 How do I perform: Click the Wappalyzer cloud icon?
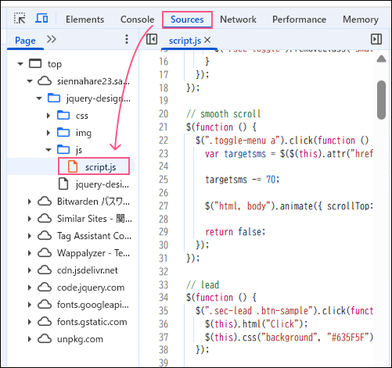click(45, 252)
